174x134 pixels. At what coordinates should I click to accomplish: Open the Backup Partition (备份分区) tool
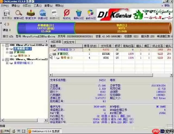(x=91, y=14)
